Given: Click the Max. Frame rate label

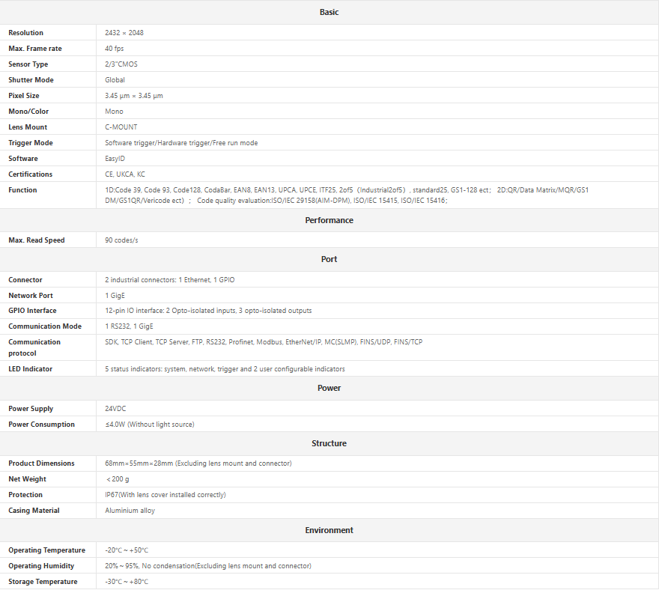Looking at the screenshot, I should [35, 49].
